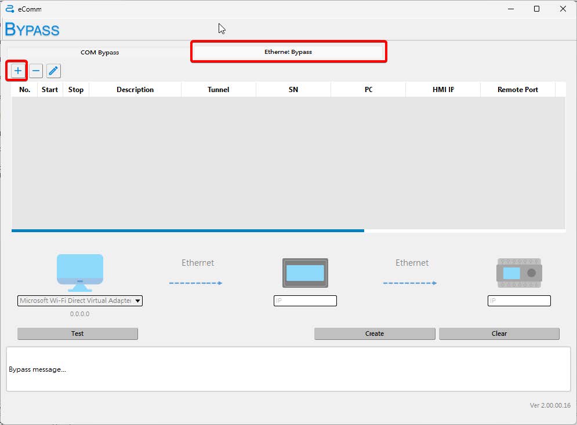The height and width of the screenshot is (425, 577).
Task: Click the eComm logo in title bar
Action: coord(9,9)
